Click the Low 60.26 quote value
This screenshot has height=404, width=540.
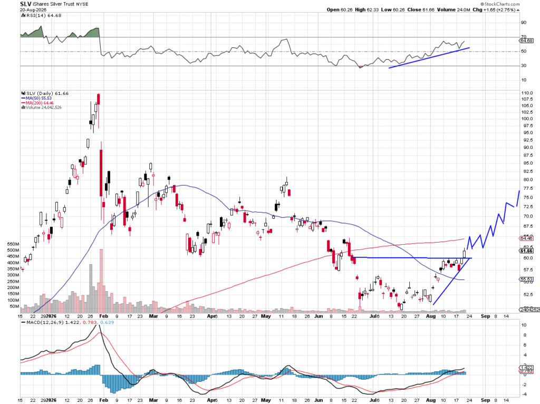point(393,9)
